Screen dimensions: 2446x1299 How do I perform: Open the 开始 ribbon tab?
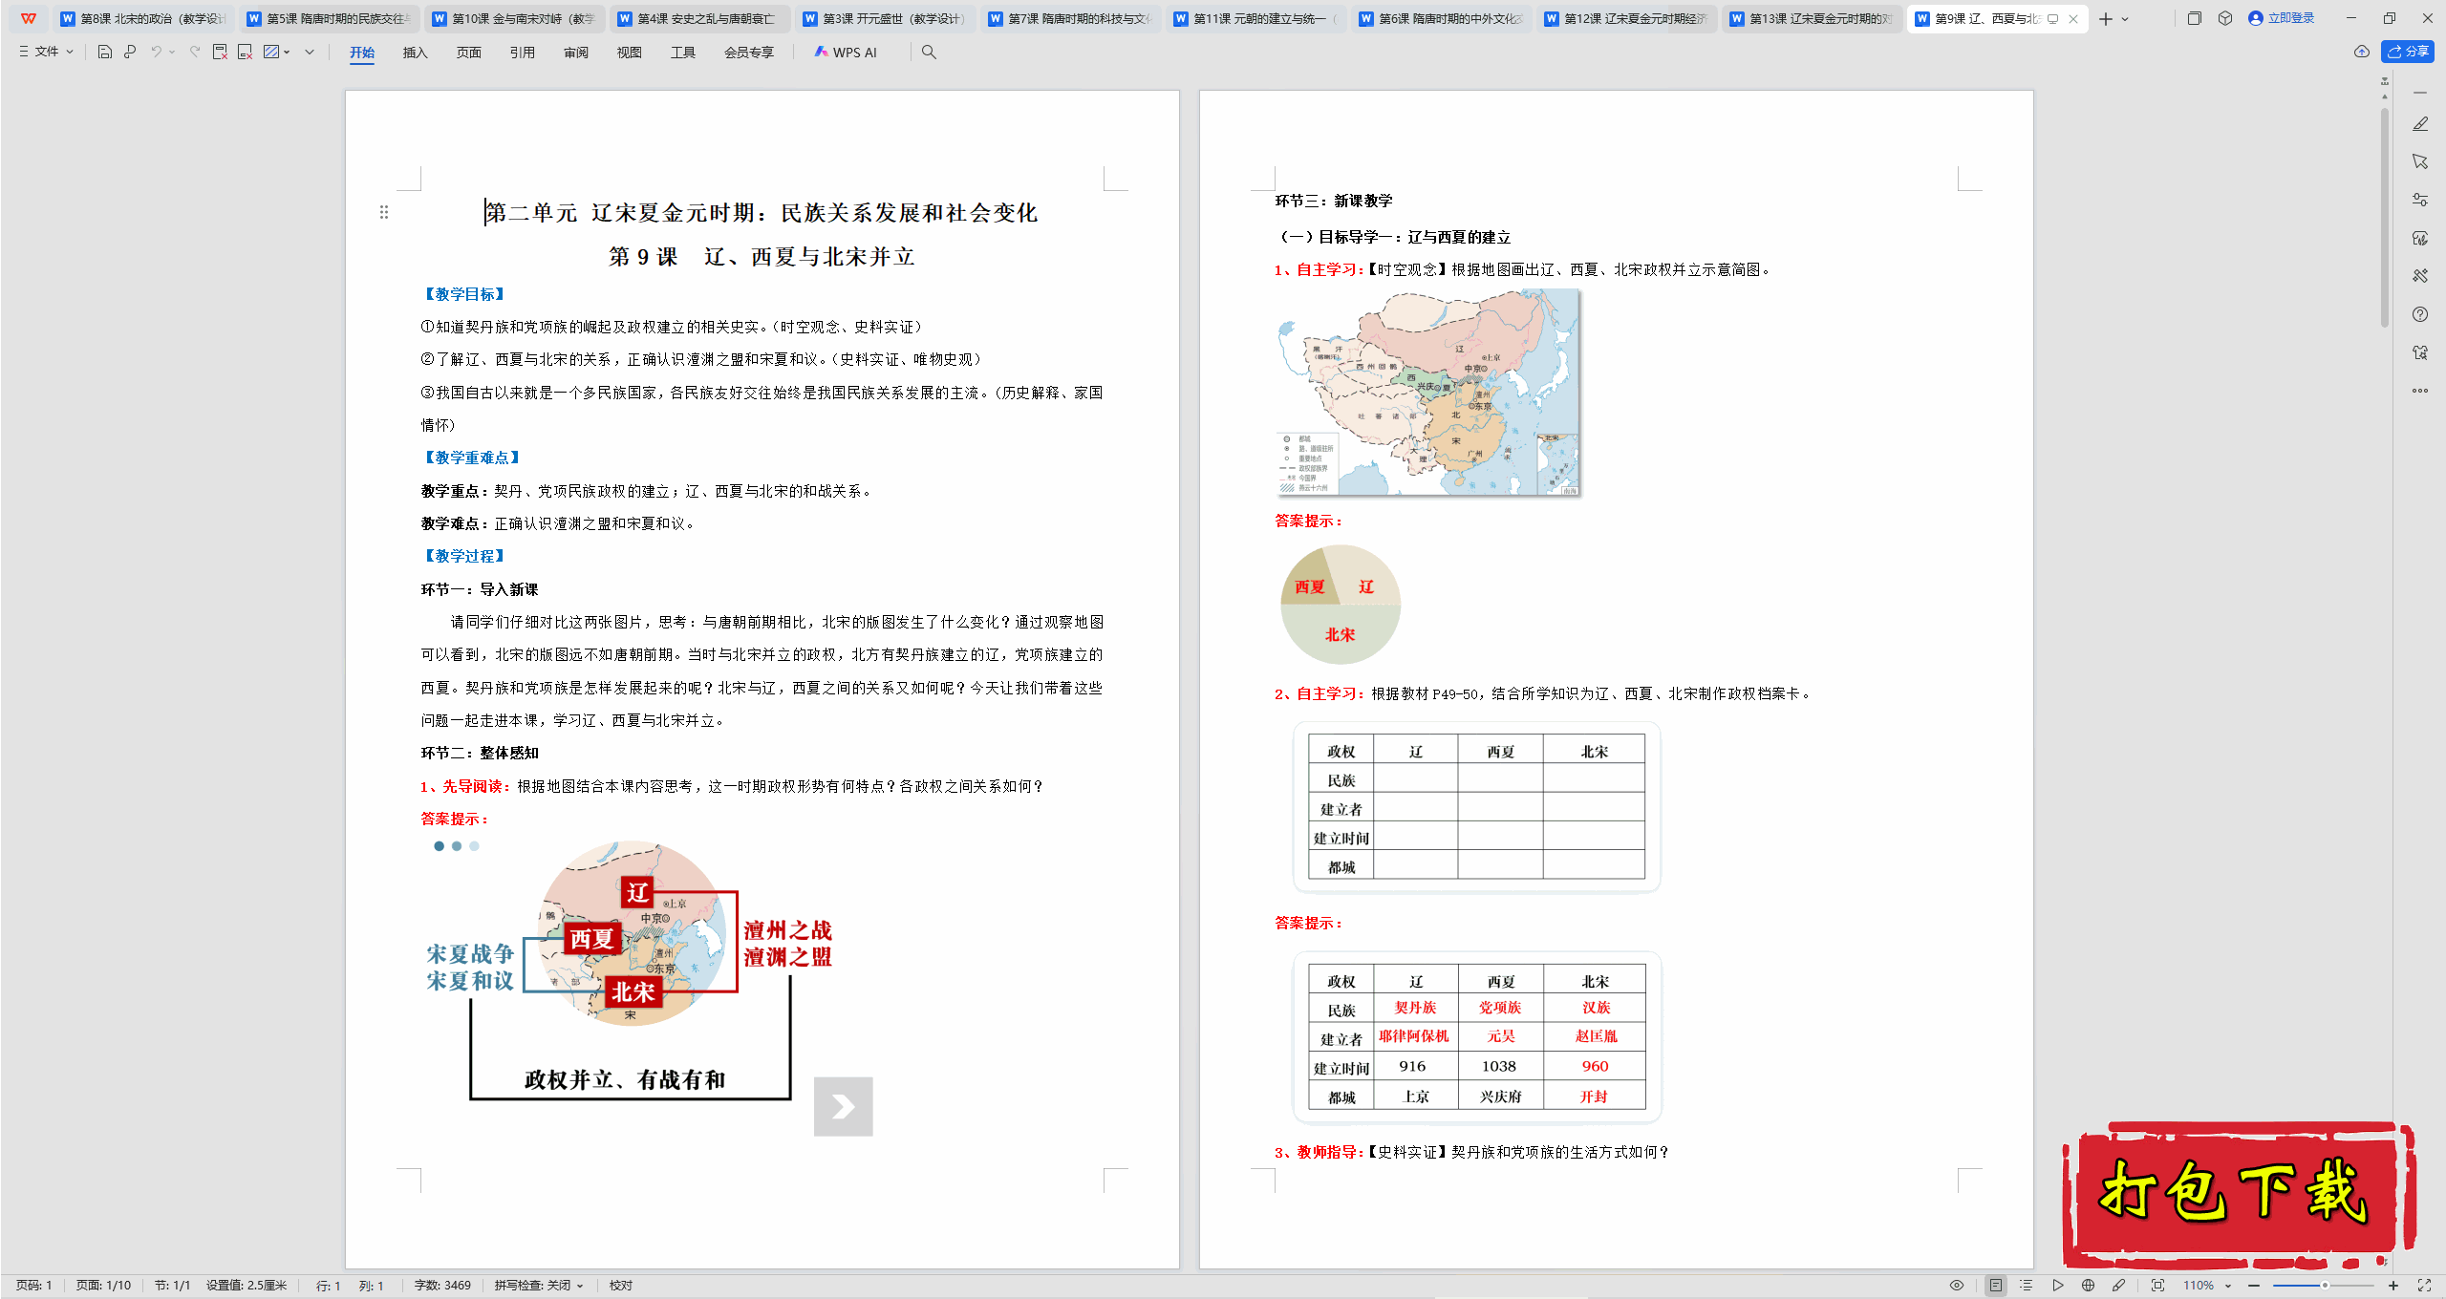click(x=362, y=53)
